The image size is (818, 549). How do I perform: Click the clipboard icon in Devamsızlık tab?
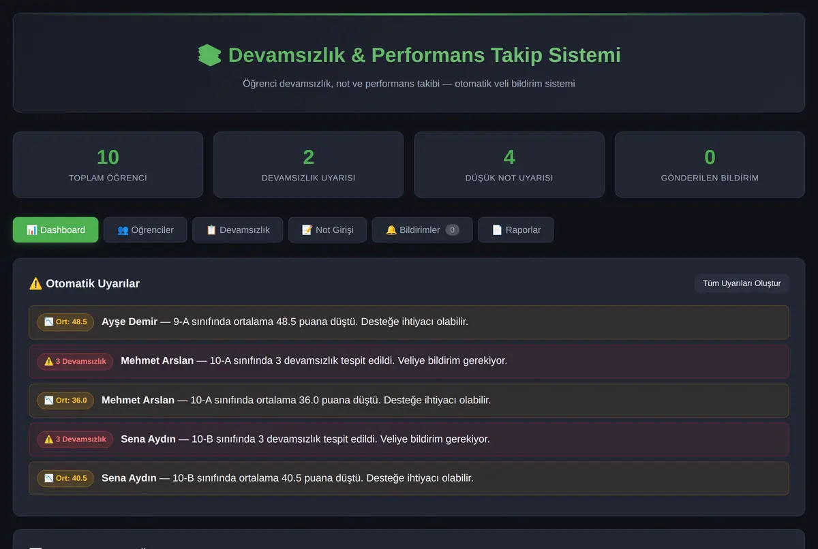211,230
